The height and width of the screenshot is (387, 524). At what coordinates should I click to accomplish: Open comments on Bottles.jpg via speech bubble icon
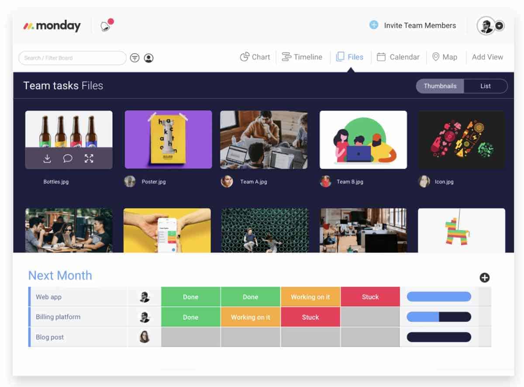coord(68,159)
